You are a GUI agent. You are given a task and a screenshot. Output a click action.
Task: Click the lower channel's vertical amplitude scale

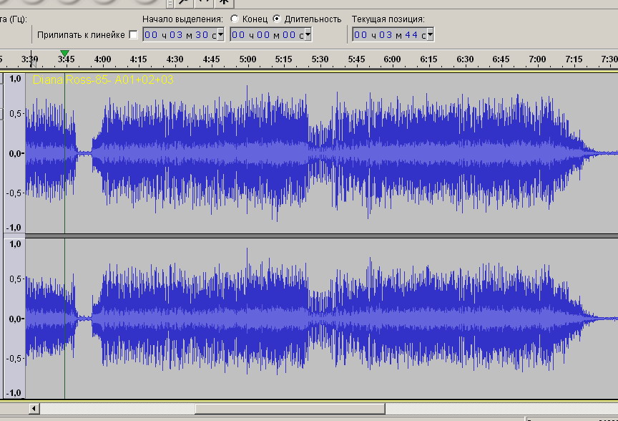pyautogui.click(x=15, y=319)
